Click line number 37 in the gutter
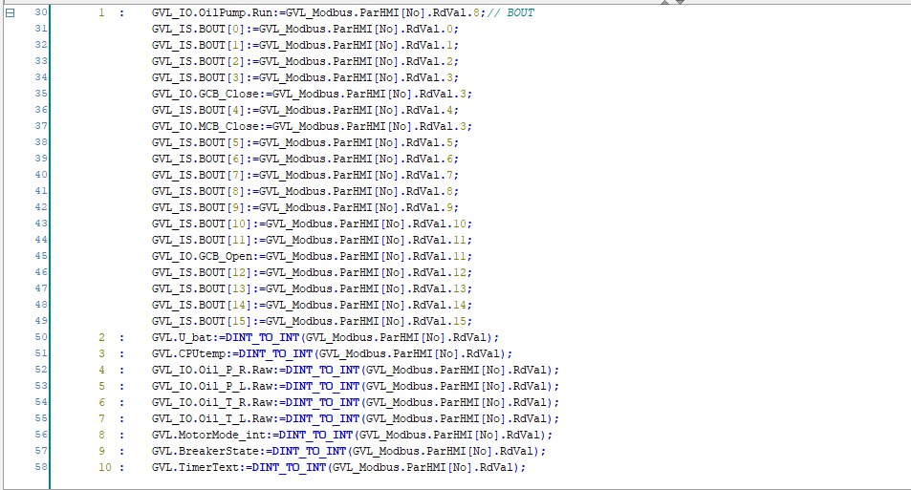This screenshot has height=490, width=911. pyautogui.click(x=41, y=126)
